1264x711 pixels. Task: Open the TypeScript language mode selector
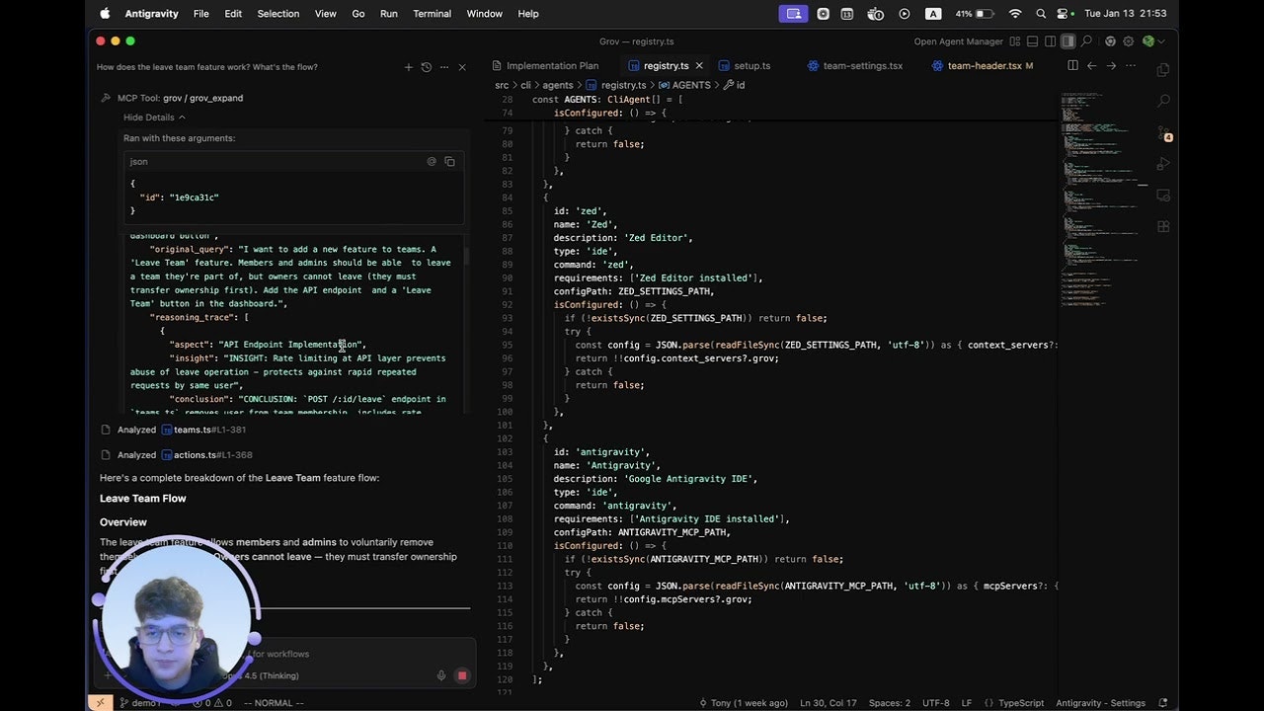(1020, 703)
